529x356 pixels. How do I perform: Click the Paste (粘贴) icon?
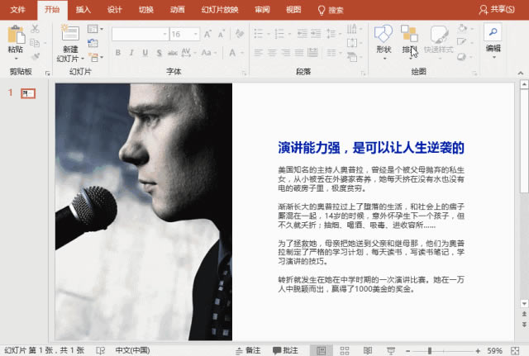[16, 35]
